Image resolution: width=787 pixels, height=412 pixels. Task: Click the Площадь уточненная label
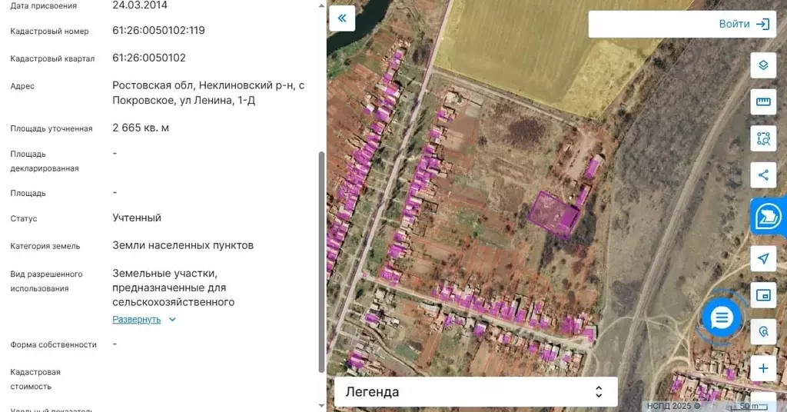tap(51, 128)
